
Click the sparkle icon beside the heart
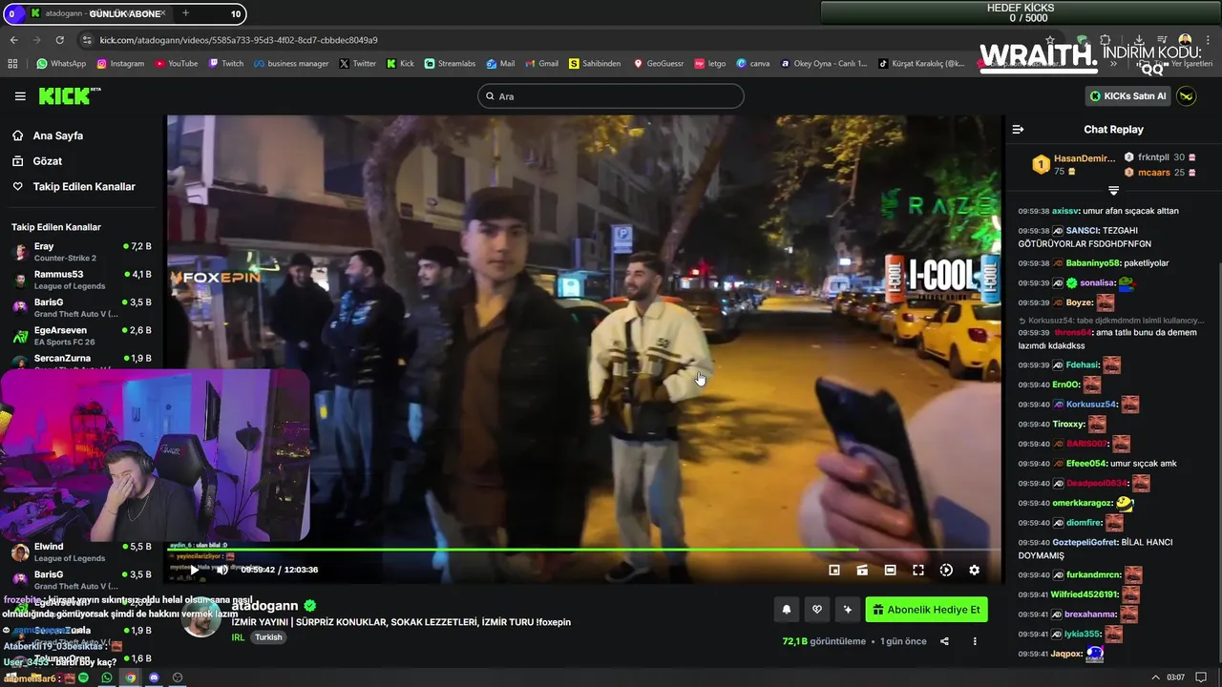click(x=847, y=610)
